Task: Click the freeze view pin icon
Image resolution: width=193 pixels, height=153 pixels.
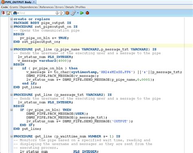Action: coord(4,13)
